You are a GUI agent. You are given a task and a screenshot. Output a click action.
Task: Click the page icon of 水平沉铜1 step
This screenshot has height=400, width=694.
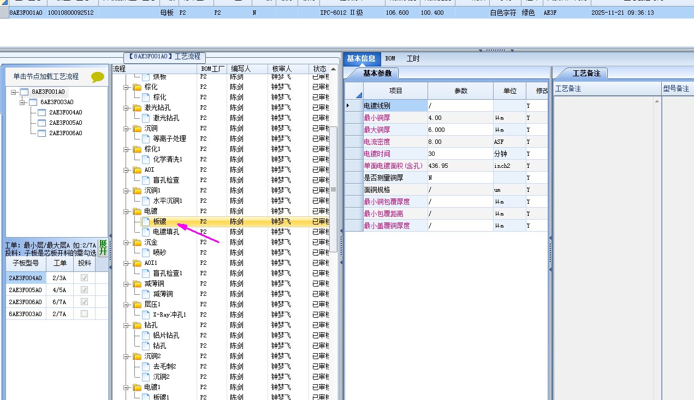pyautogui.click(x=146, y=201)
